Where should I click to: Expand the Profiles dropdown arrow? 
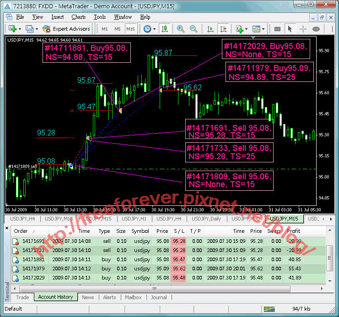pyautogui.click(x=37, y=29)
